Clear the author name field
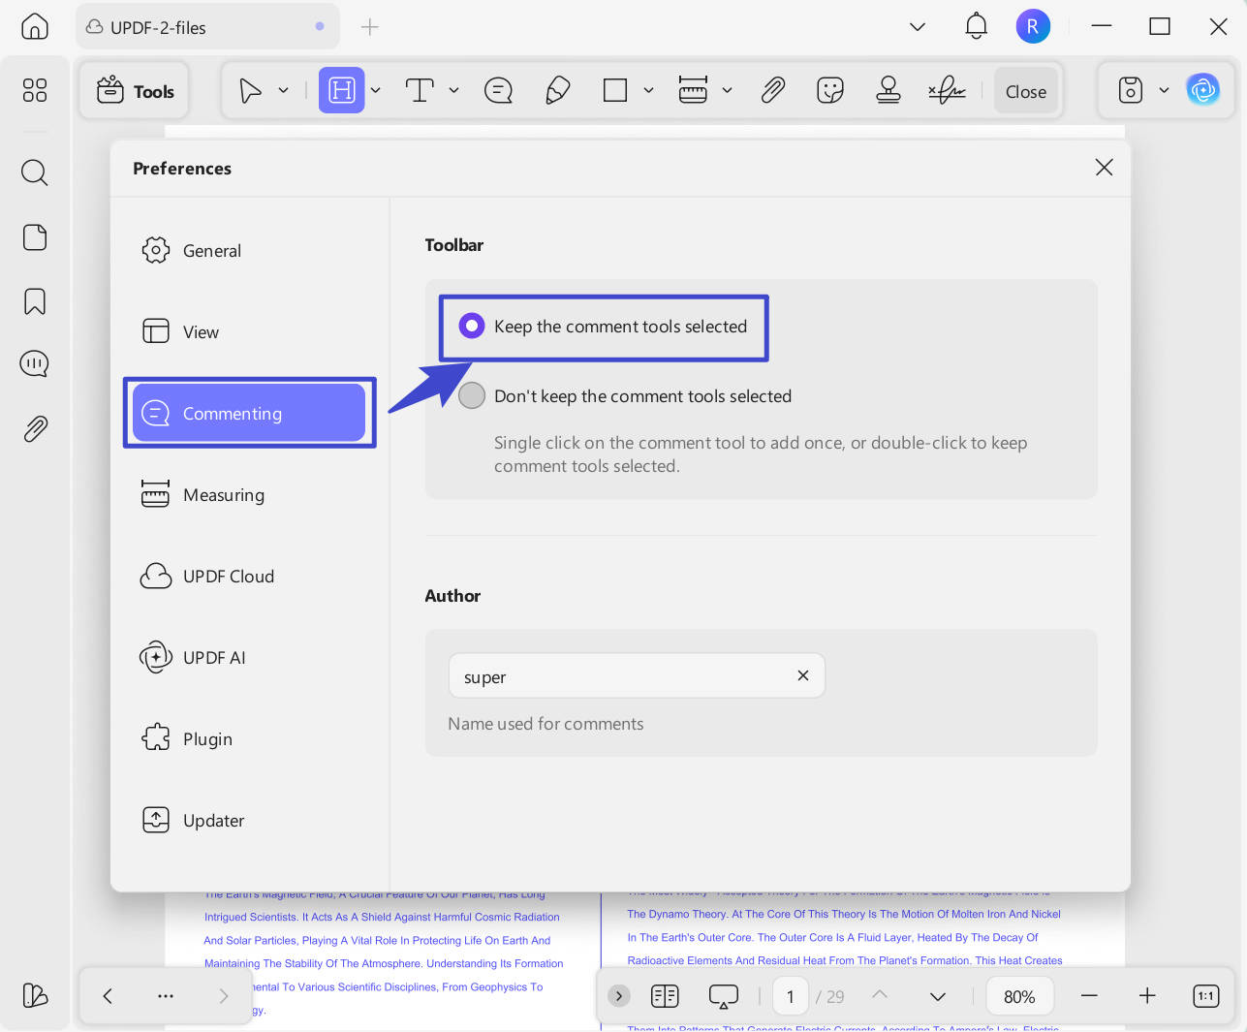 [802, 675]
